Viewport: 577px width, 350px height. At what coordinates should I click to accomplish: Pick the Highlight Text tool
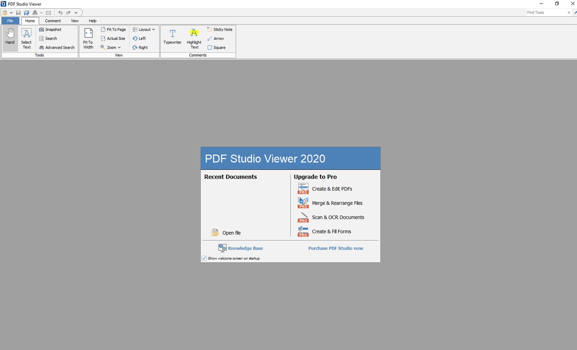(194, 38)
